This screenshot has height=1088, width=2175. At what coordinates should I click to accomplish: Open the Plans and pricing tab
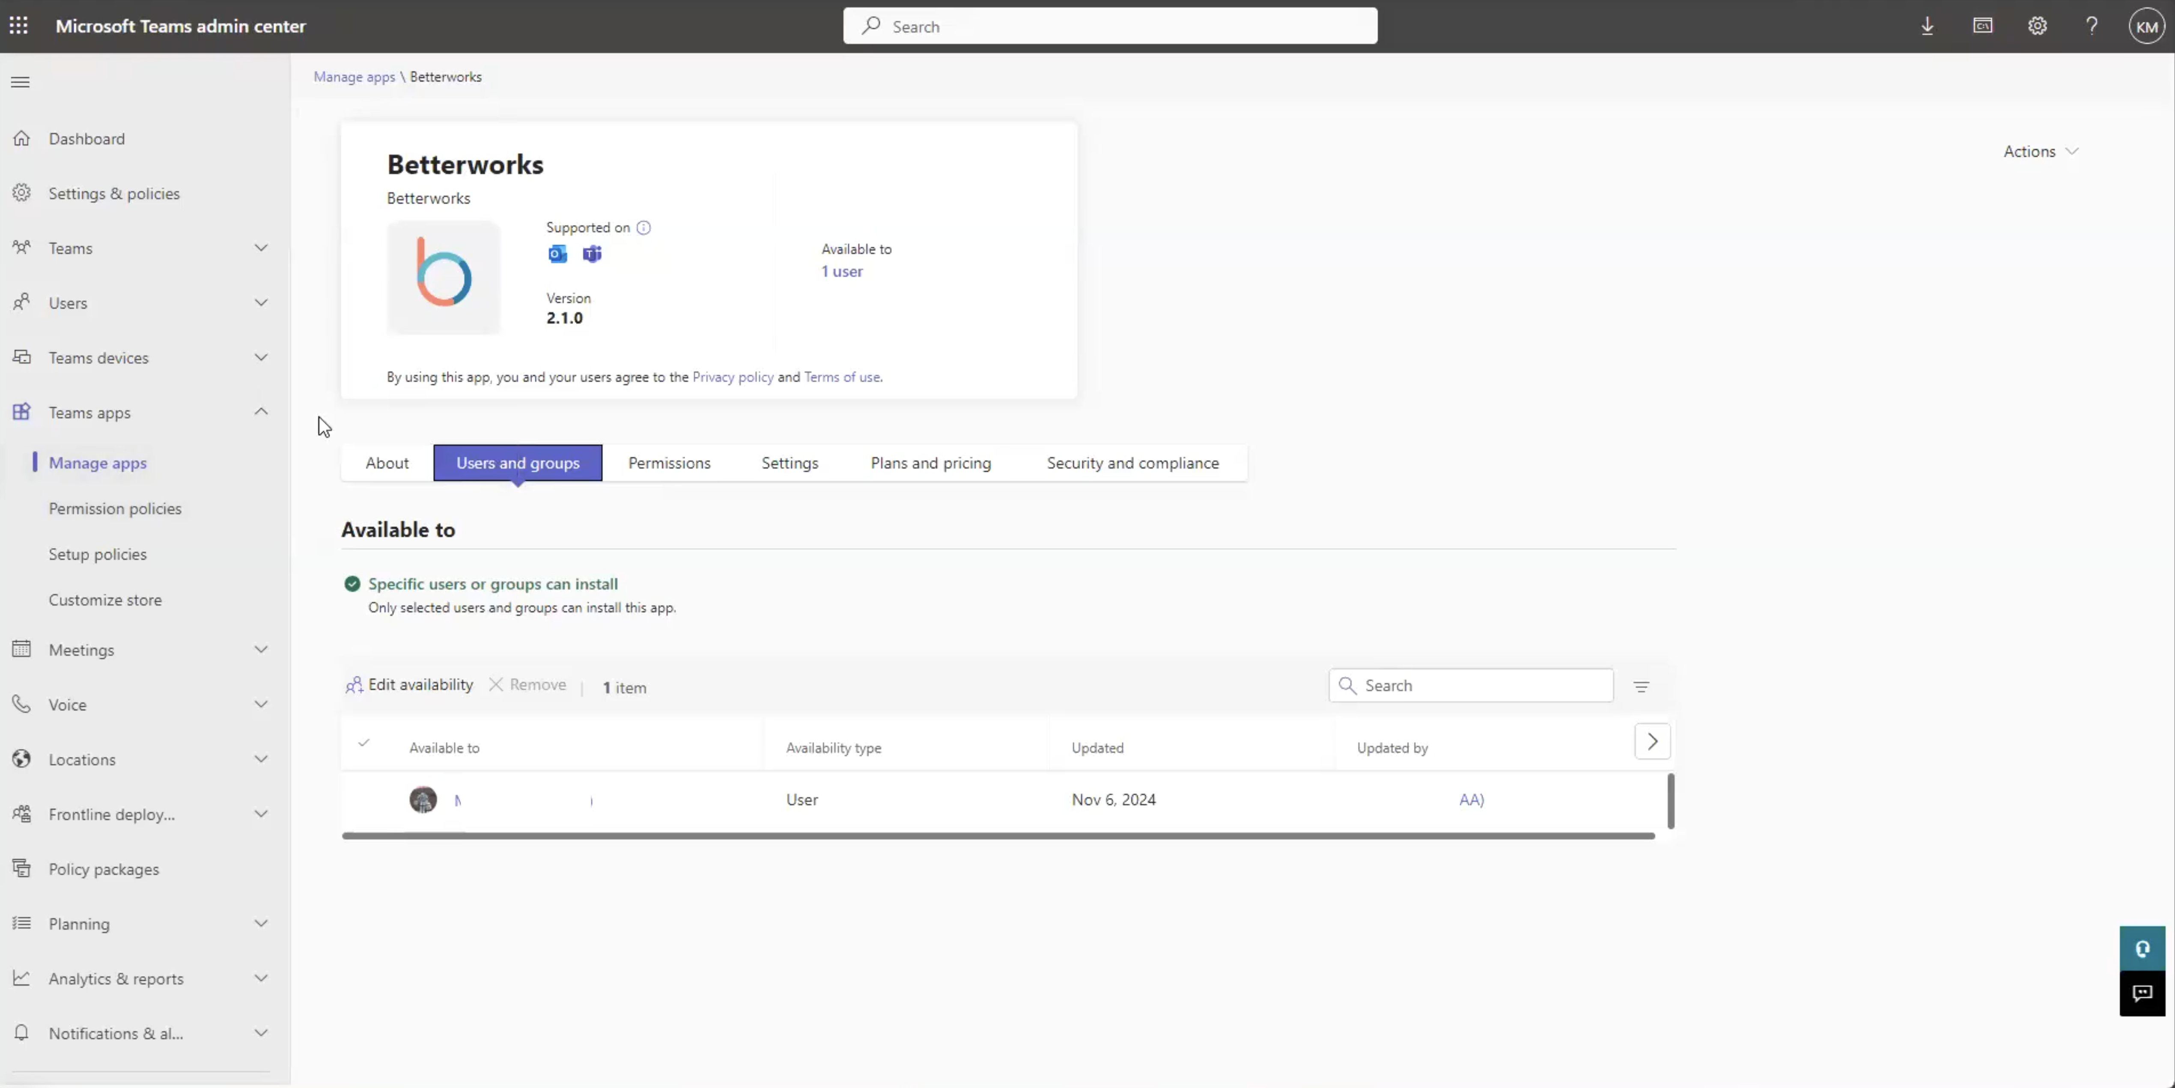[930, 464]
